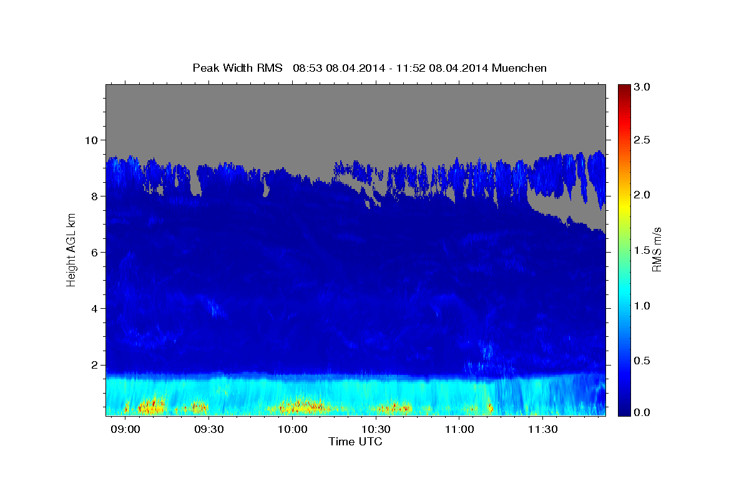This screenshot has width=749, height=499.
Task: Click the colorbar value 2.5
Action: tap(643, 140)
